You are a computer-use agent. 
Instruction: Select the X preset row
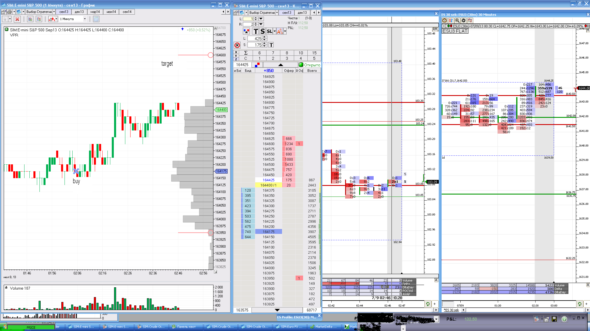(x=236, y=52)
